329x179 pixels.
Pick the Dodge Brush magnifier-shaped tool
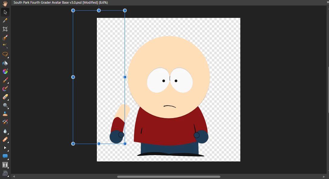[5, 106]
